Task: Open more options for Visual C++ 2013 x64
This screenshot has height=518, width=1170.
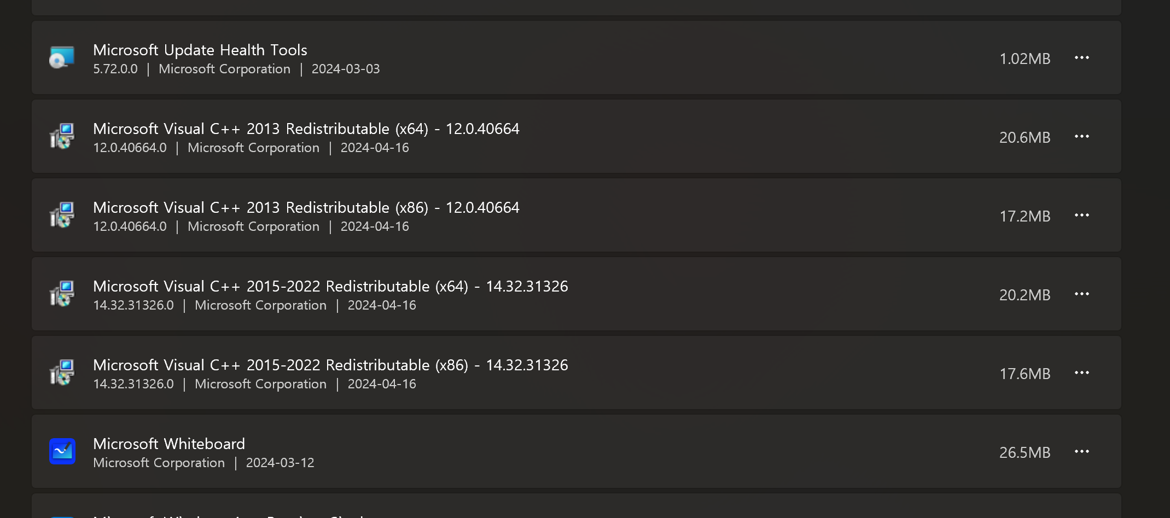Action: [x=1081, y=136]
